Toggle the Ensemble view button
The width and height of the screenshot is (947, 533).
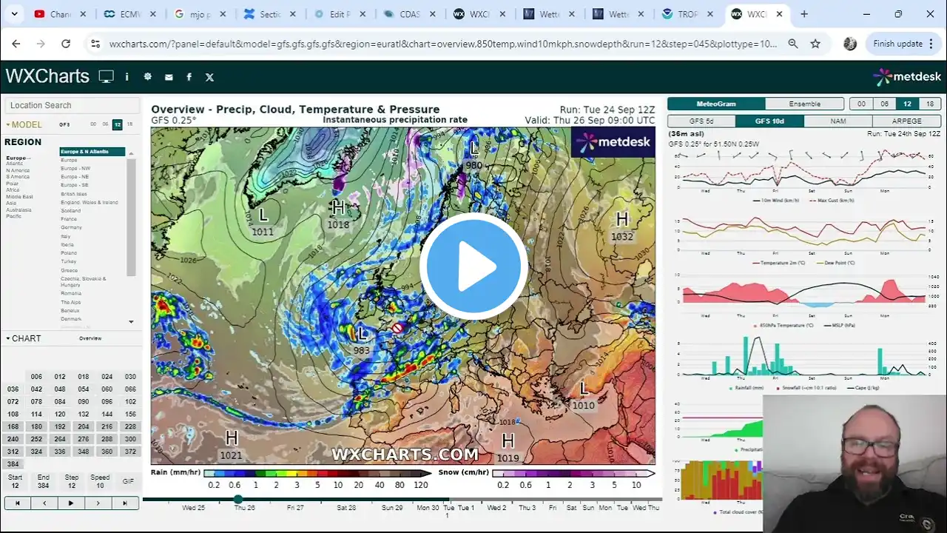[x=804, y=104]
